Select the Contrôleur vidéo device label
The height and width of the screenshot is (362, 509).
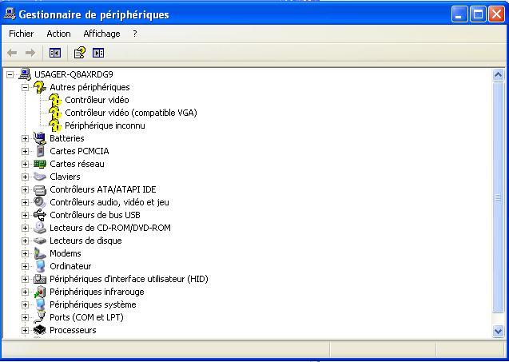97,100
